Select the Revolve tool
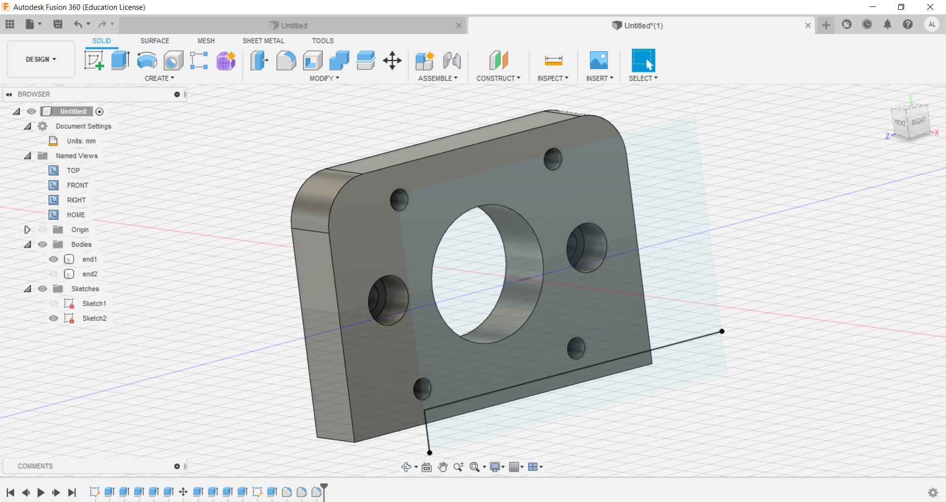The image size is (946, 502). [147, 61]
